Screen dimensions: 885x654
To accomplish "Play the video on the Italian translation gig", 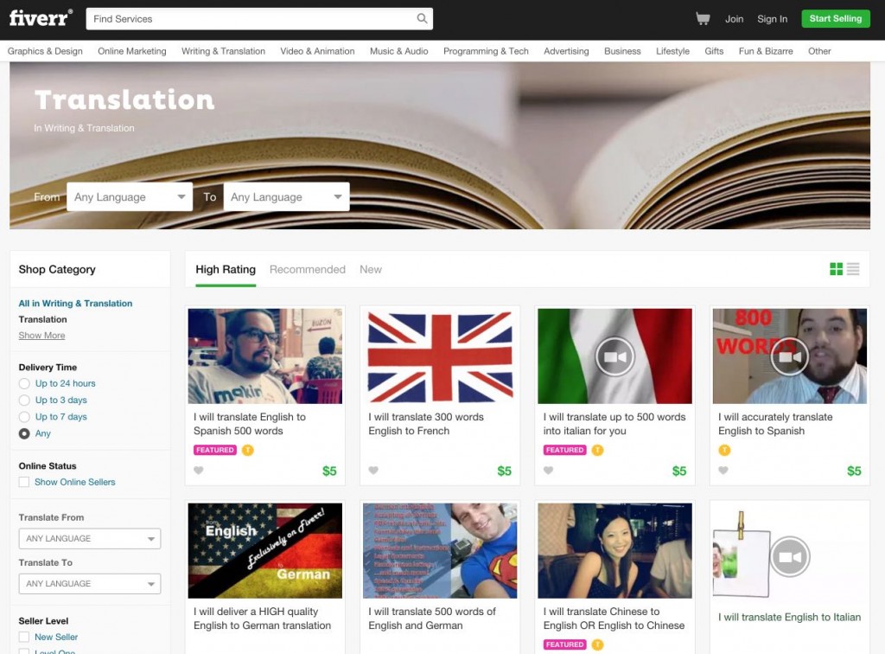I will [614, 356].
